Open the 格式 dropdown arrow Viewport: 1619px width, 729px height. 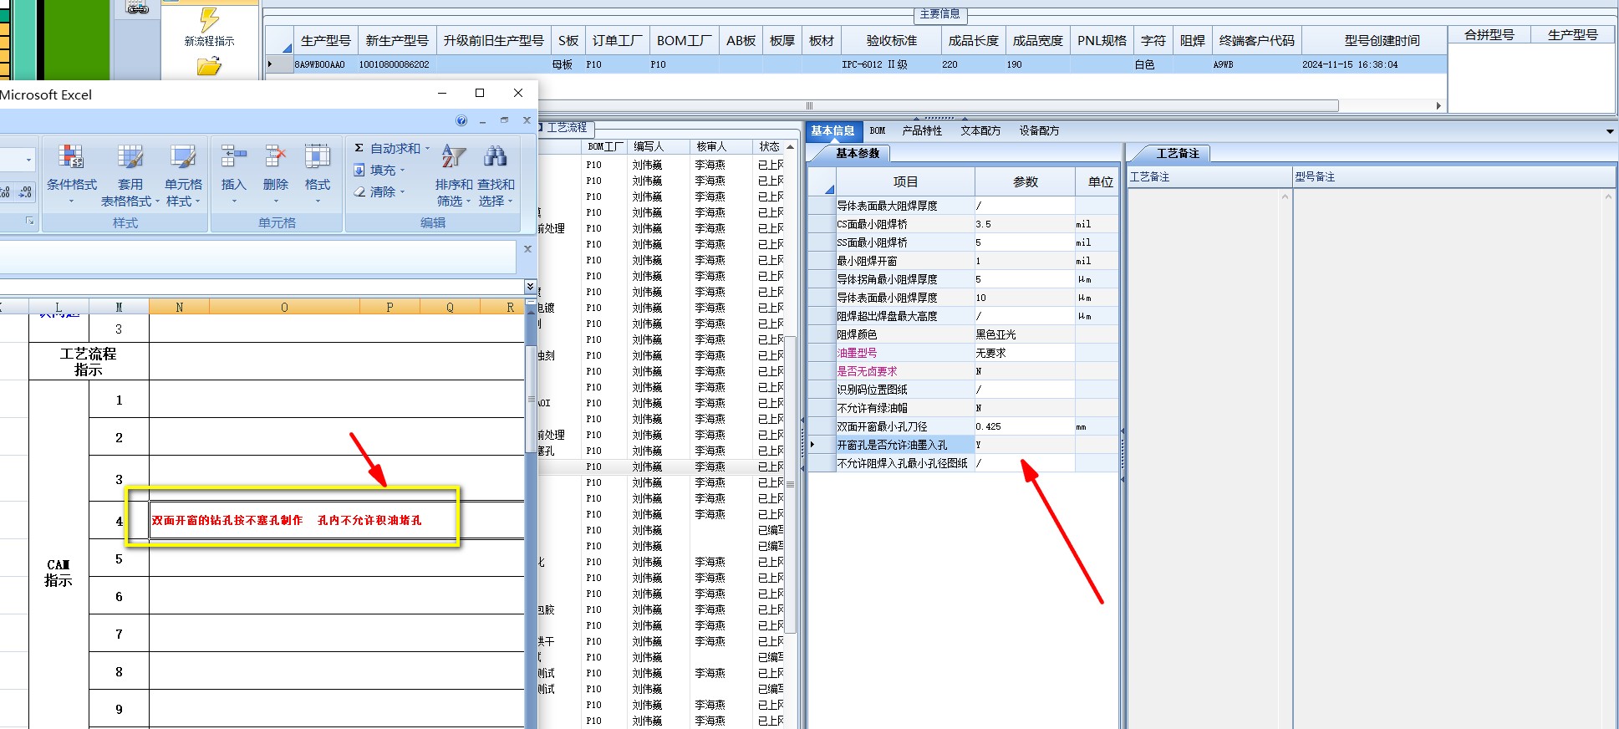(318, 201)
